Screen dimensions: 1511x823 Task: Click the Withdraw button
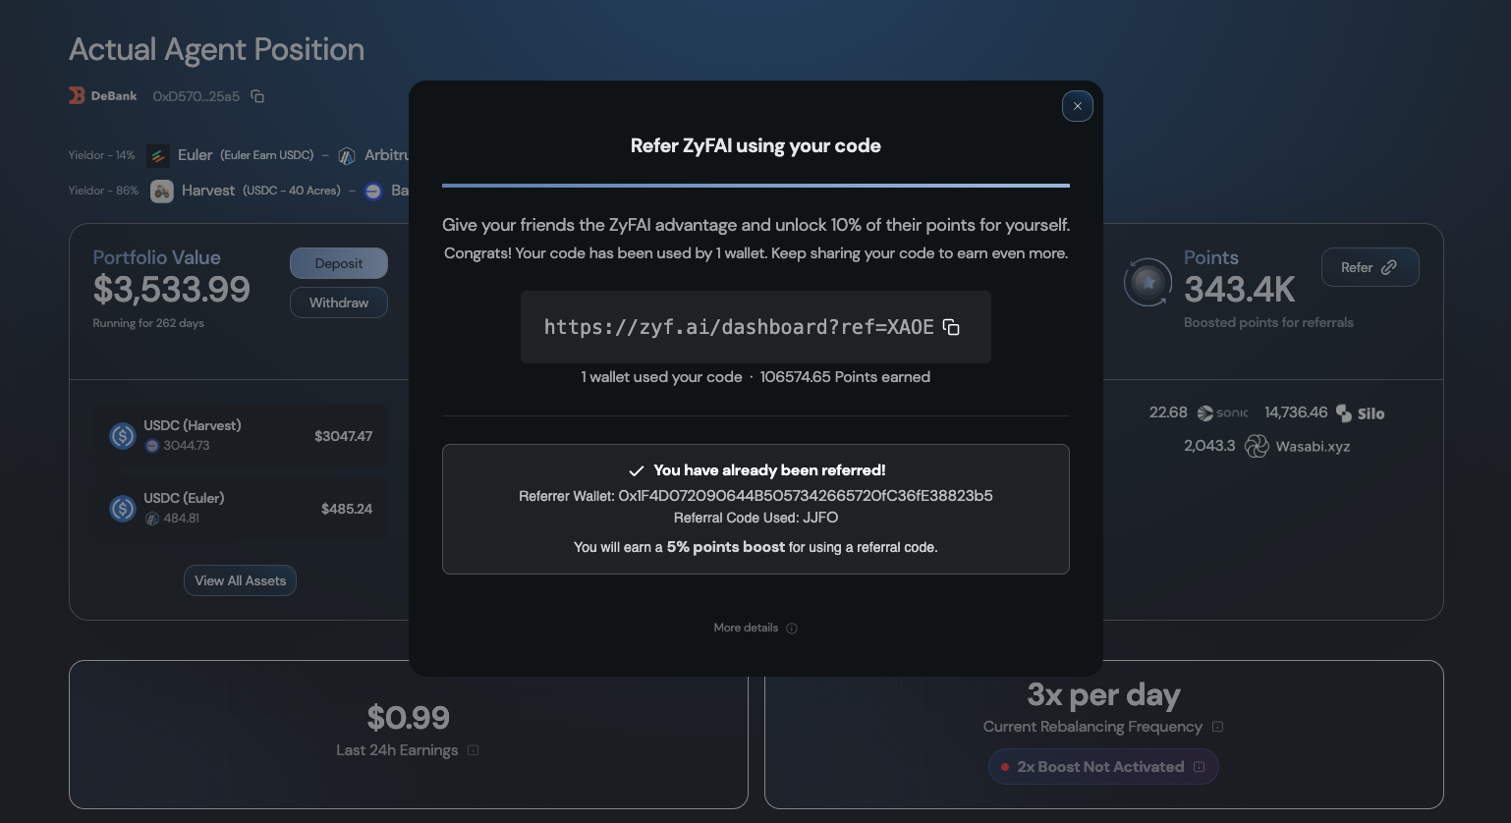[338, 302]
